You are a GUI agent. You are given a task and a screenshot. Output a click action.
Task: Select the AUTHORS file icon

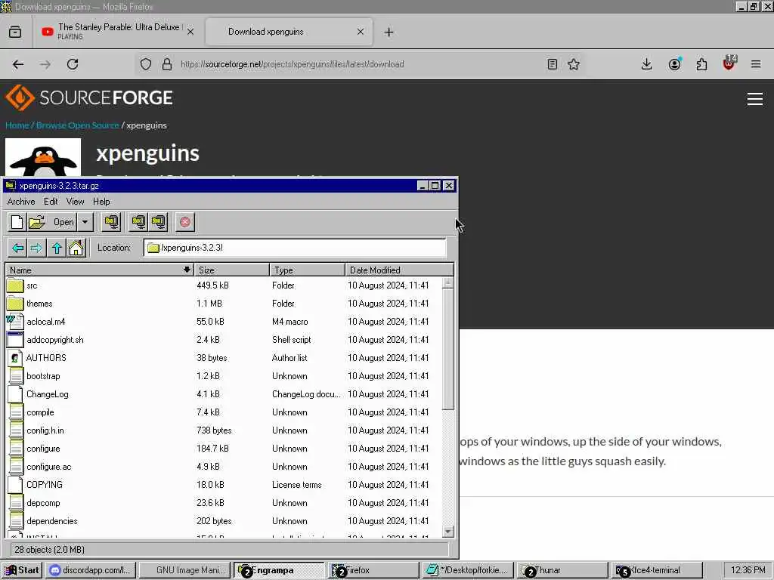15,357
